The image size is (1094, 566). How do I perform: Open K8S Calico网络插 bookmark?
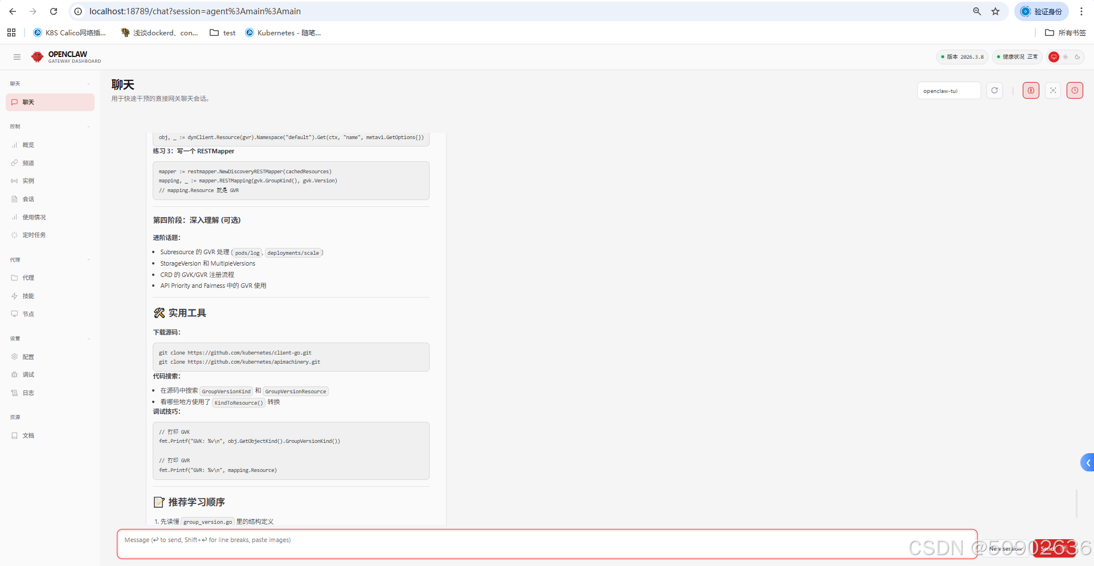pyautogui.click(x=70, y=32)
